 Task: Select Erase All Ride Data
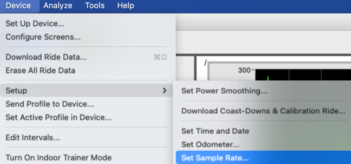click(x=40, y=71)
